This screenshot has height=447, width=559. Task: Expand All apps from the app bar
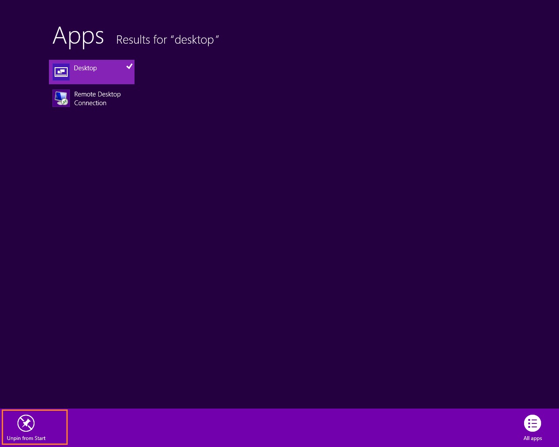532,427
